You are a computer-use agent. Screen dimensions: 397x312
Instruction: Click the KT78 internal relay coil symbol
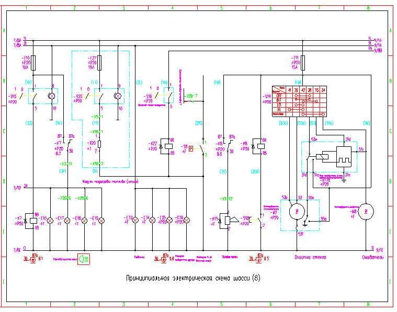coord(322,157)
